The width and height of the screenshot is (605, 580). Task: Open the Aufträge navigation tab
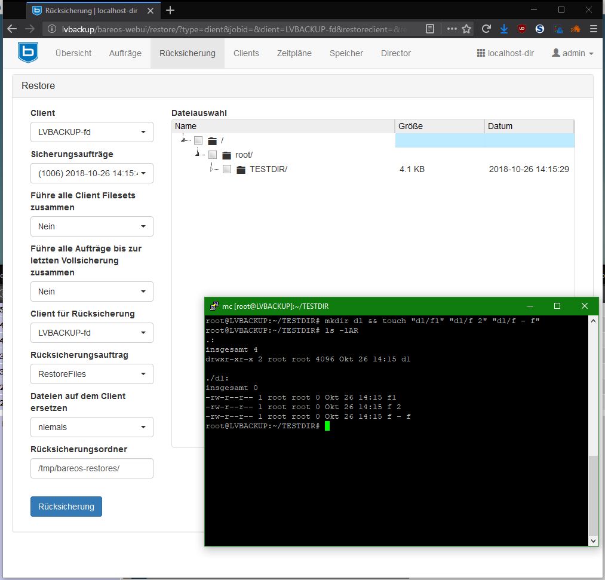click(x=125, y=53)
